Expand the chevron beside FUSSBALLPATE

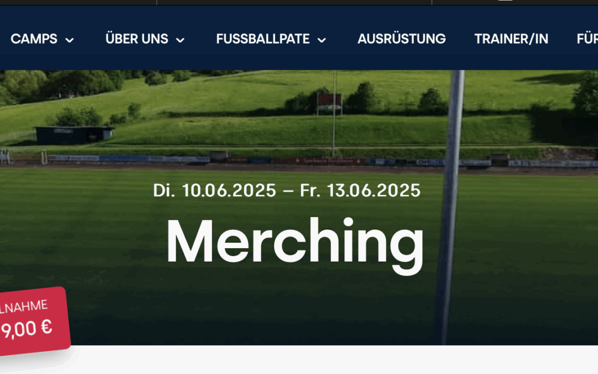[322, 40]
